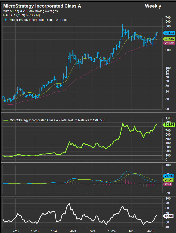The width and height of the screenshot is (176, 233).
Task: Click the 64.68 RSI value tag
Action: click(x=168, y=216)
